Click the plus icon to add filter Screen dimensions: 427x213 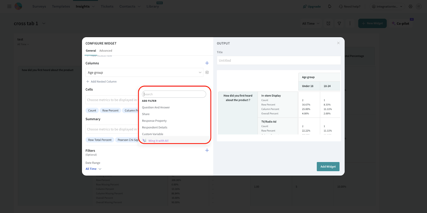coord(207,150)
